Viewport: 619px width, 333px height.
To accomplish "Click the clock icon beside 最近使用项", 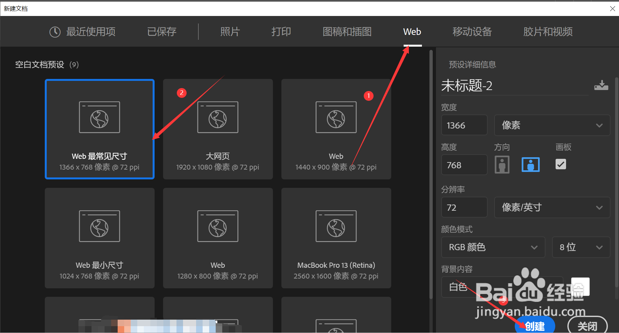I will [x=55, y=32].
